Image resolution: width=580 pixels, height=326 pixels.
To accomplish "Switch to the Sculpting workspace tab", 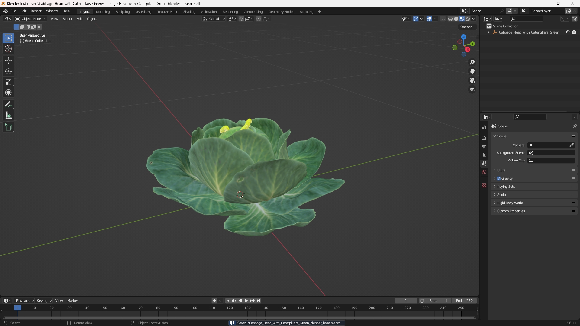I will point(122,12).
